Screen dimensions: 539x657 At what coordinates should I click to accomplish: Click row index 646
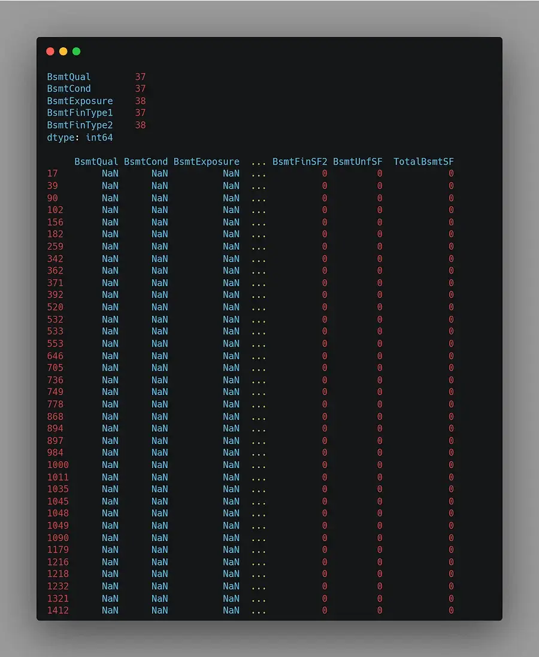point(55,356)
